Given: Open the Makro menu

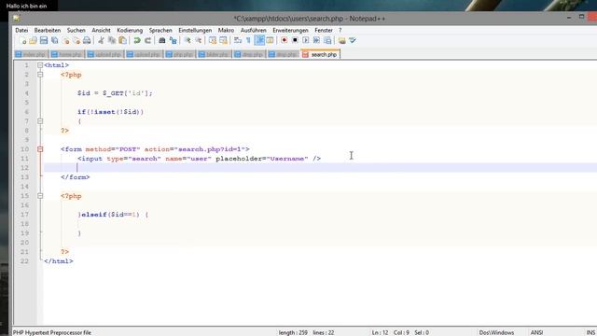Looking at the screenshot, I should pos(226,30).
